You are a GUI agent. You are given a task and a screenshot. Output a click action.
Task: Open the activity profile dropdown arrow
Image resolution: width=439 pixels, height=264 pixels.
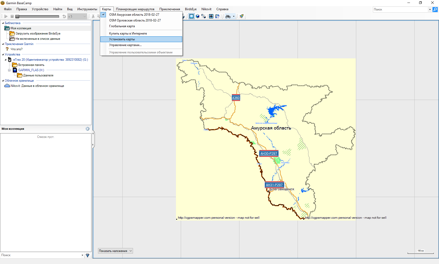pos(234,16)
